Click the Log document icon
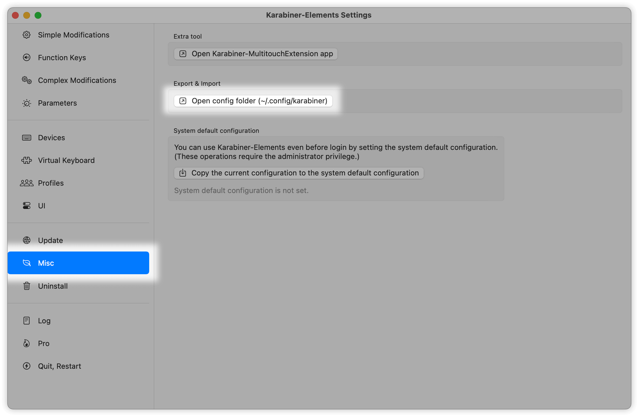This screenshot has width=639, height=417. click(x=27, y=320)
